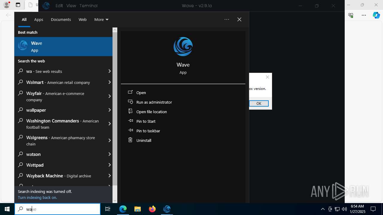
Task: Show hidden system tray icons
Action: [x=323, y=209]
